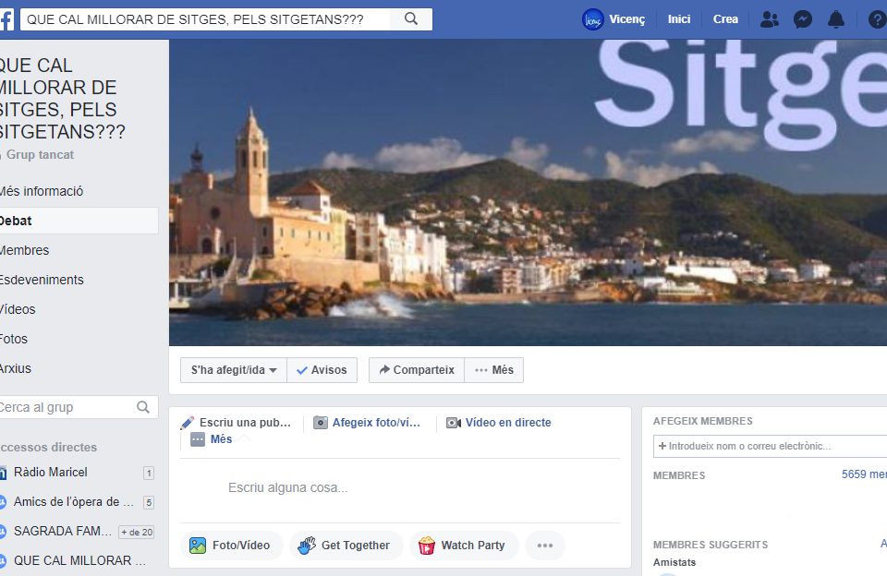Image resolution: width=887 pixels, height=576 pixels.
Task: Open the Membres section in sidebar
Action: pos(25,250)
